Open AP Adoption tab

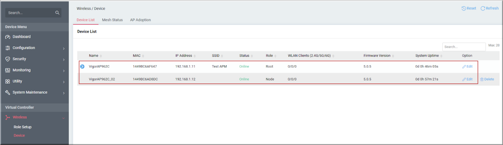pos(140,20)
